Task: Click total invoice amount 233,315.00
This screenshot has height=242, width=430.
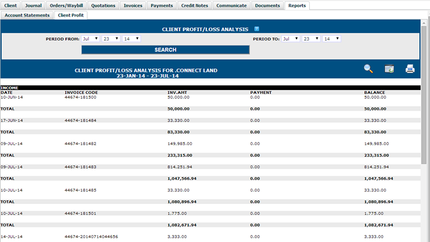Action: [x=180, y=155]
